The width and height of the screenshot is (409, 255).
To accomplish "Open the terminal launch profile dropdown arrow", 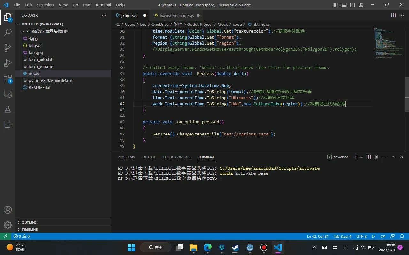I will (361, 157).
